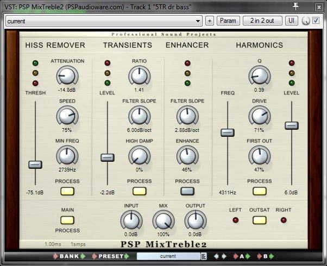This screenshot has width=327, height=266.
Task: Click the Hiss Remover THRESH slider handle
Action: pyautogui.click(x=35, y=164)
